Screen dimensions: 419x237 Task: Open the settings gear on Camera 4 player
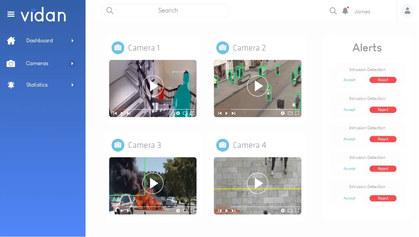coord(282,210)
